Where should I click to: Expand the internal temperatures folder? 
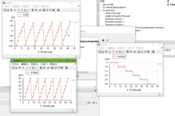[x=101, y=7]
